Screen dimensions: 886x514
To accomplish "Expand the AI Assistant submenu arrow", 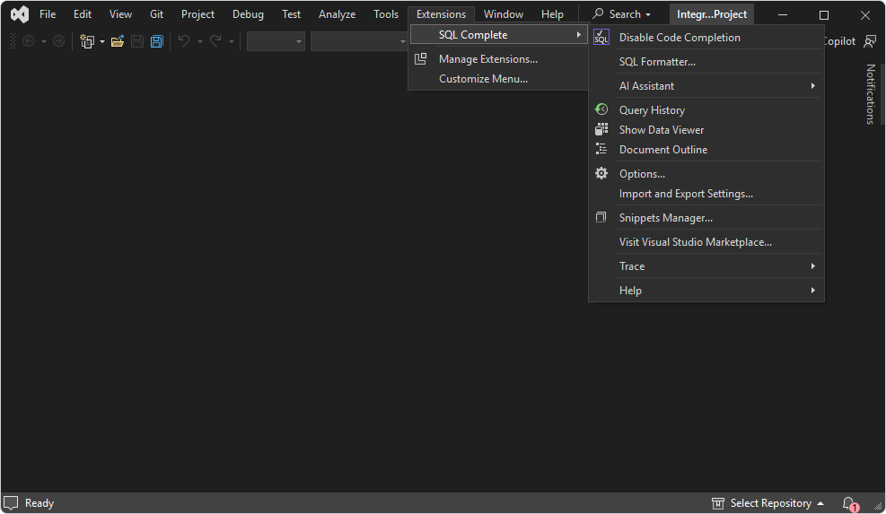I will (813, 86).
